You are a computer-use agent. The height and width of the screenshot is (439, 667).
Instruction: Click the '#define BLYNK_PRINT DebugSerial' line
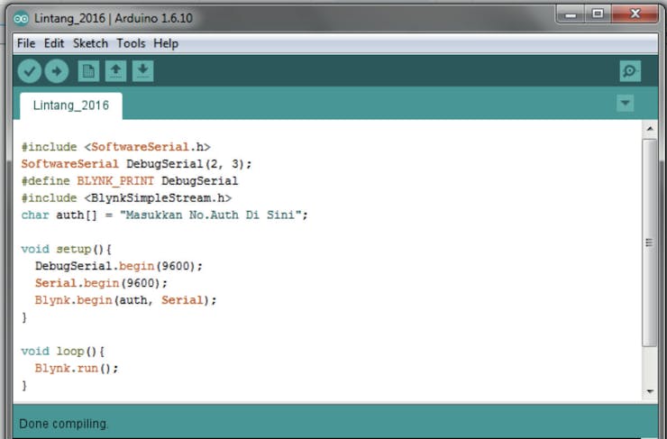(x=130, y=181)
